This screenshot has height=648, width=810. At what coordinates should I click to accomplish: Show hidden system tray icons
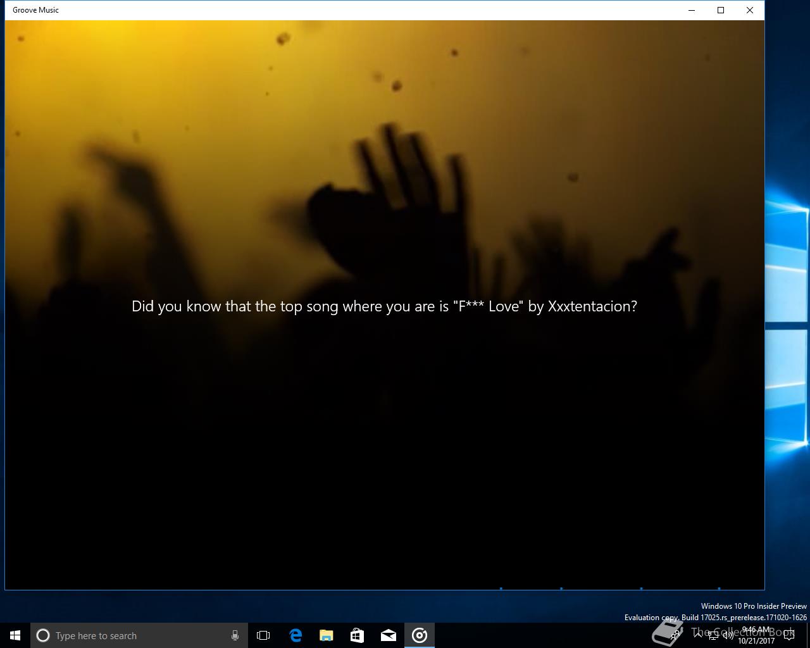click(x=698, y=635)
